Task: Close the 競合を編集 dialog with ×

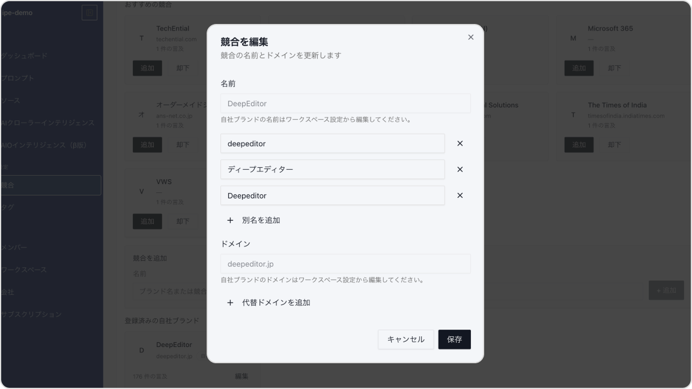Action: click(470, 37)
